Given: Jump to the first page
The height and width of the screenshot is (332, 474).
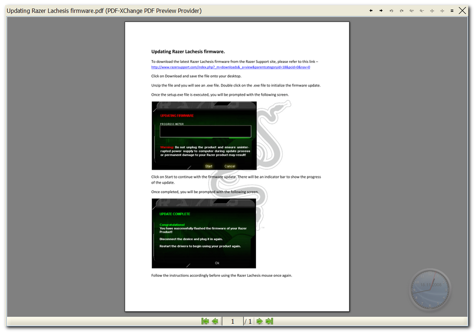Looking at the screenshot, I should click(205, 321).
